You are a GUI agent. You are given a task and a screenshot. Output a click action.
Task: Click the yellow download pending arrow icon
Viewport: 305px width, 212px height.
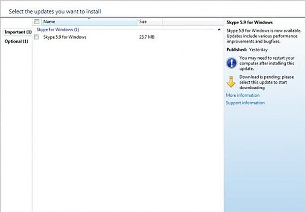pyautogui.click(x=231, y=82)
